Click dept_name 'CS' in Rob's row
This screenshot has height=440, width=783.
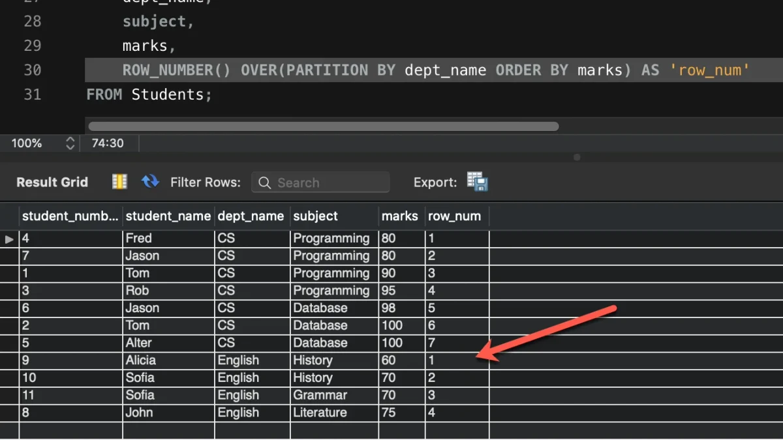click(251, 291)
